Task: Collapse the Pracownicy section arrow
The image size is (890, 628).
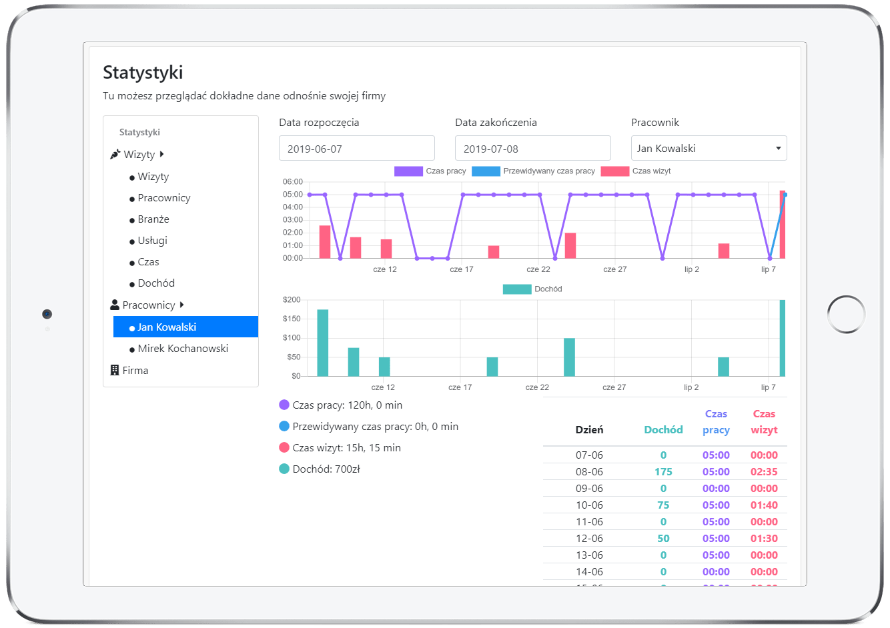Action: point(181,305)
